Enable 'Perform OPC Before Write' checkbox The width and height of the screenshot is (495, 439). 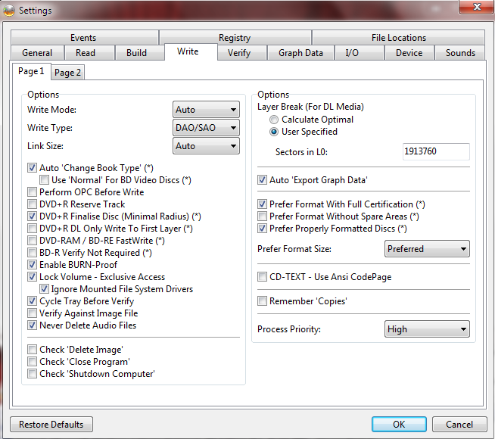point(32,192)
